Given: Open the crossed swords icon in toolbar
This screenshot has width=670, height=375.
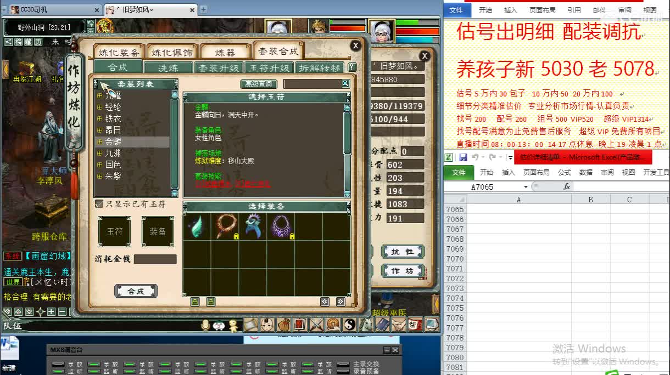Looking at the screenshot, I should [316, 325].
